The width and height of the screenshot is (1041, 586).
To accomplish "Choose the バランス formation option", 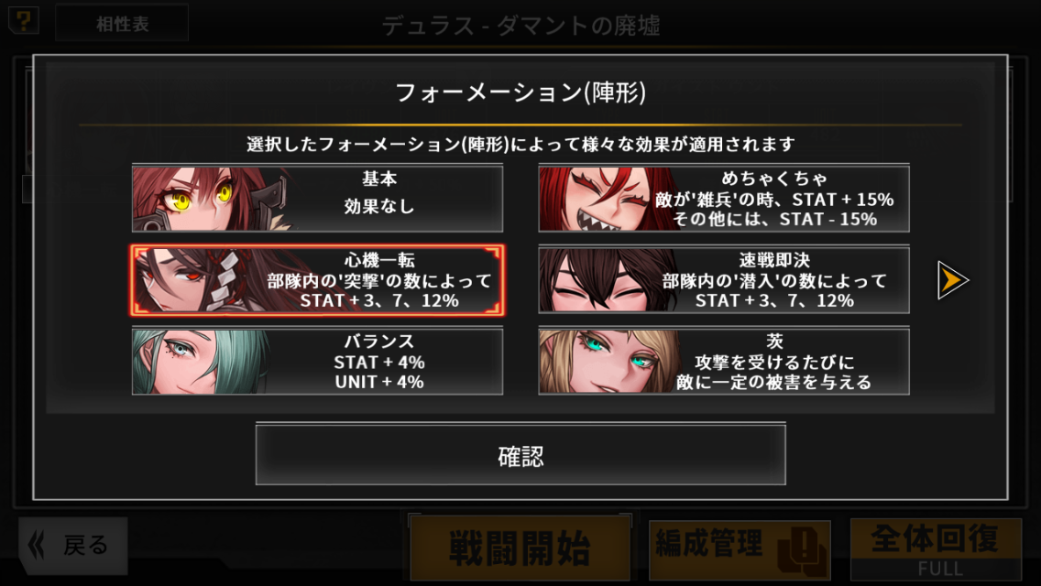I will [317, 362].
